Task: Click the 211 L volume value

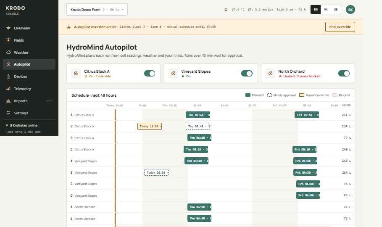Action: click(346, 115)
